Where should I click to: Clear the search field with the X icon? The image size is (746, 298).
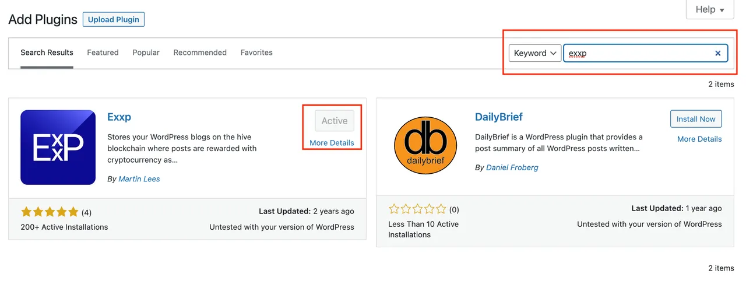pyautogui.click(x=718, y=53)
